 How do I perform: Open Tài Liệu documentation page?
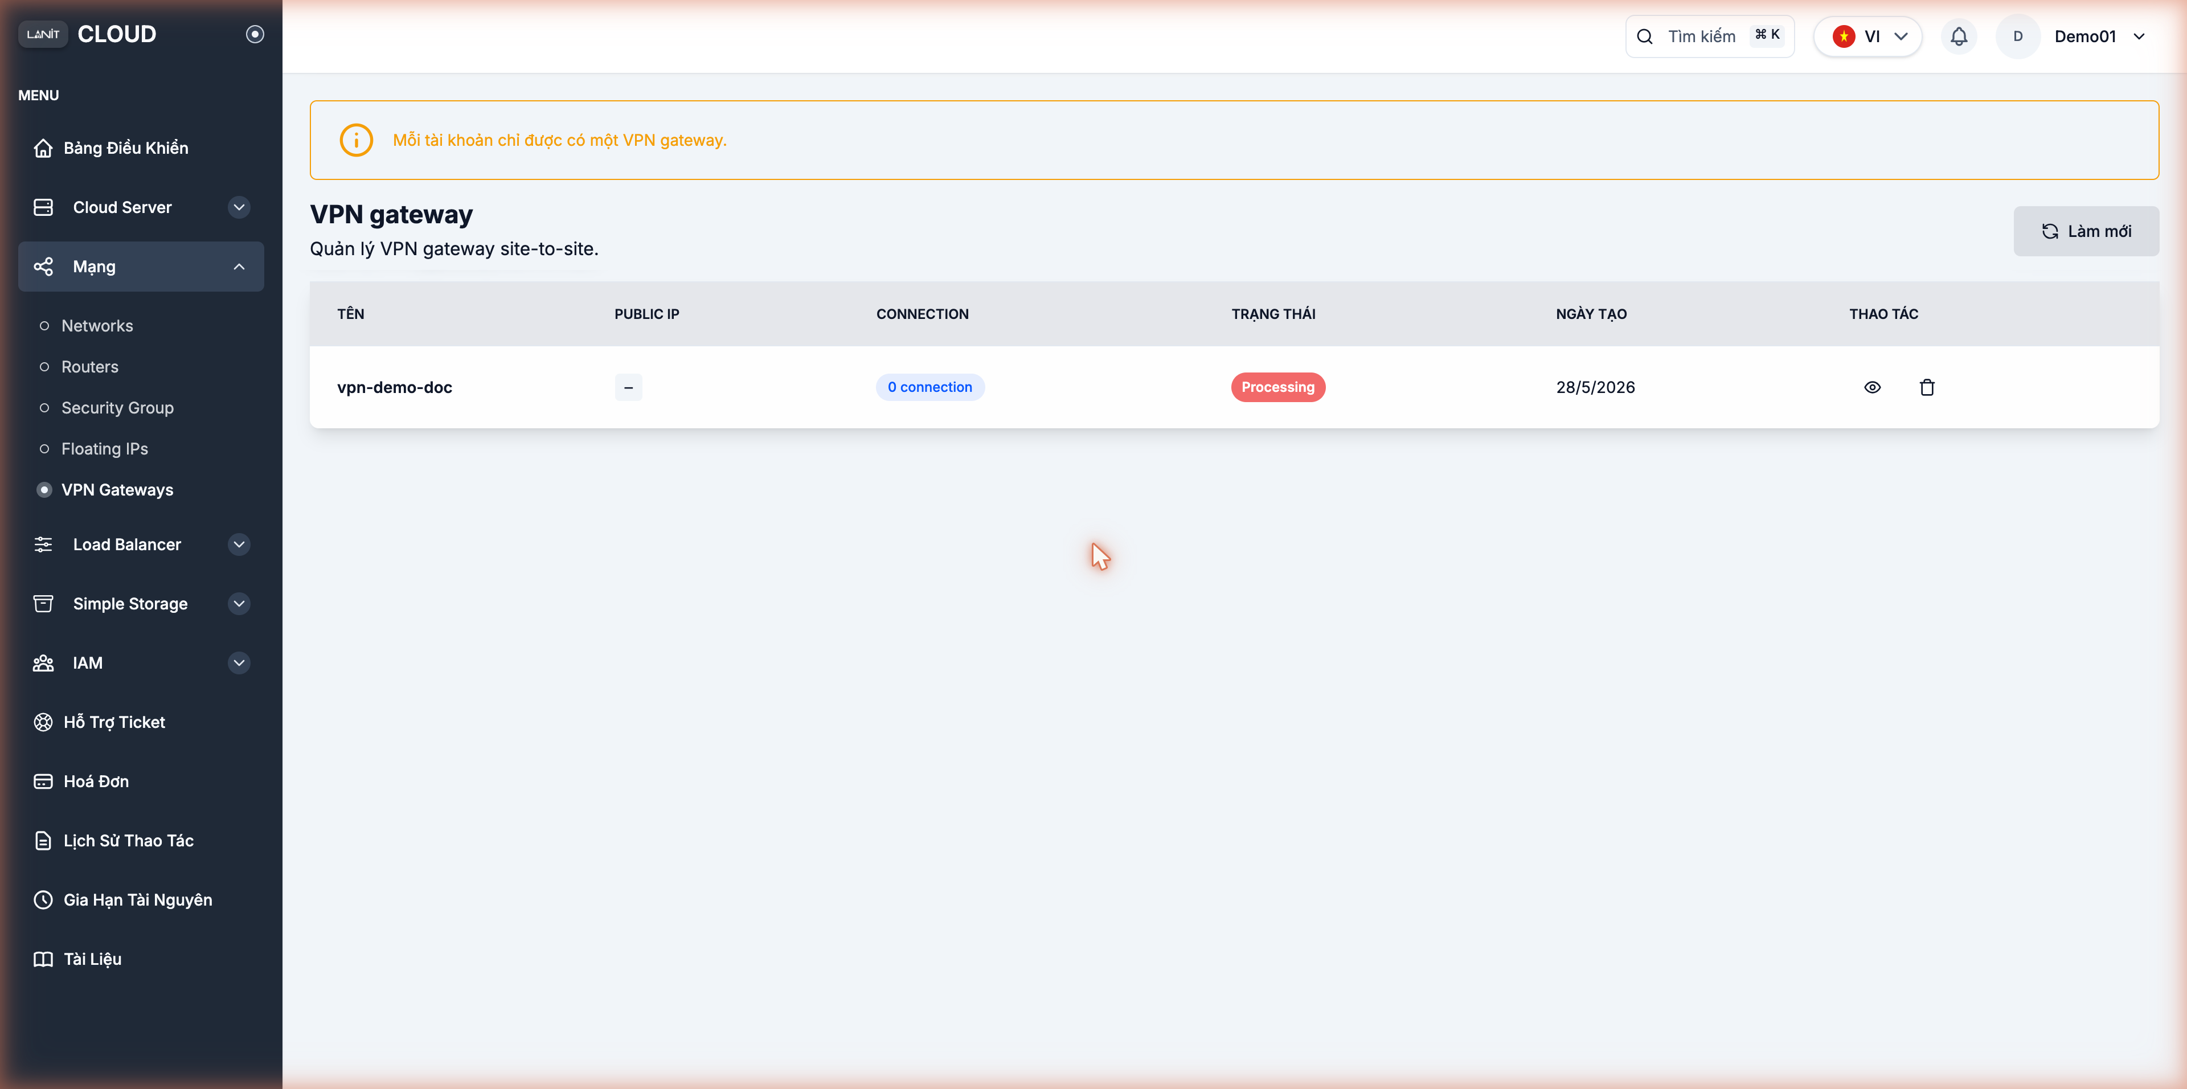tap(92, 959)
